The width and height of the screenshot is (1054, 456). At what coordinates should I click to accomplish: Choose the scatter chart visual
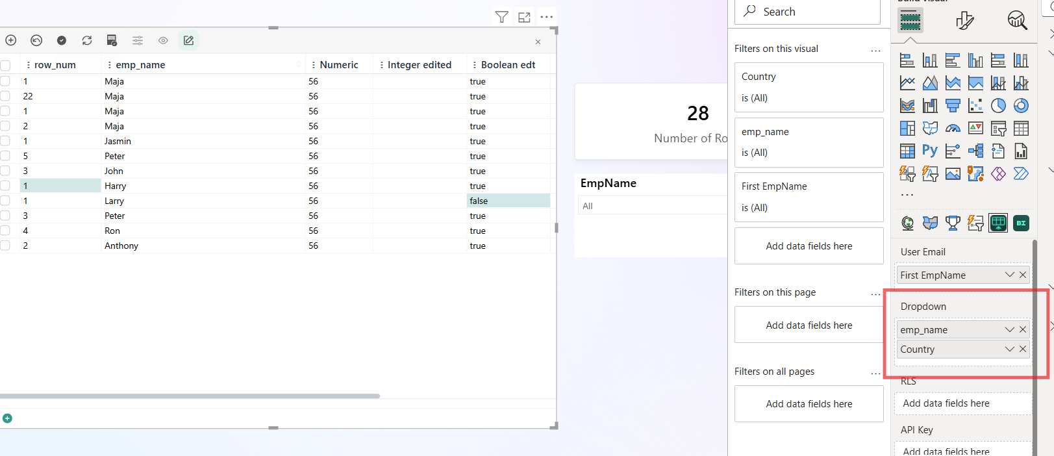[x=975, y=106]
